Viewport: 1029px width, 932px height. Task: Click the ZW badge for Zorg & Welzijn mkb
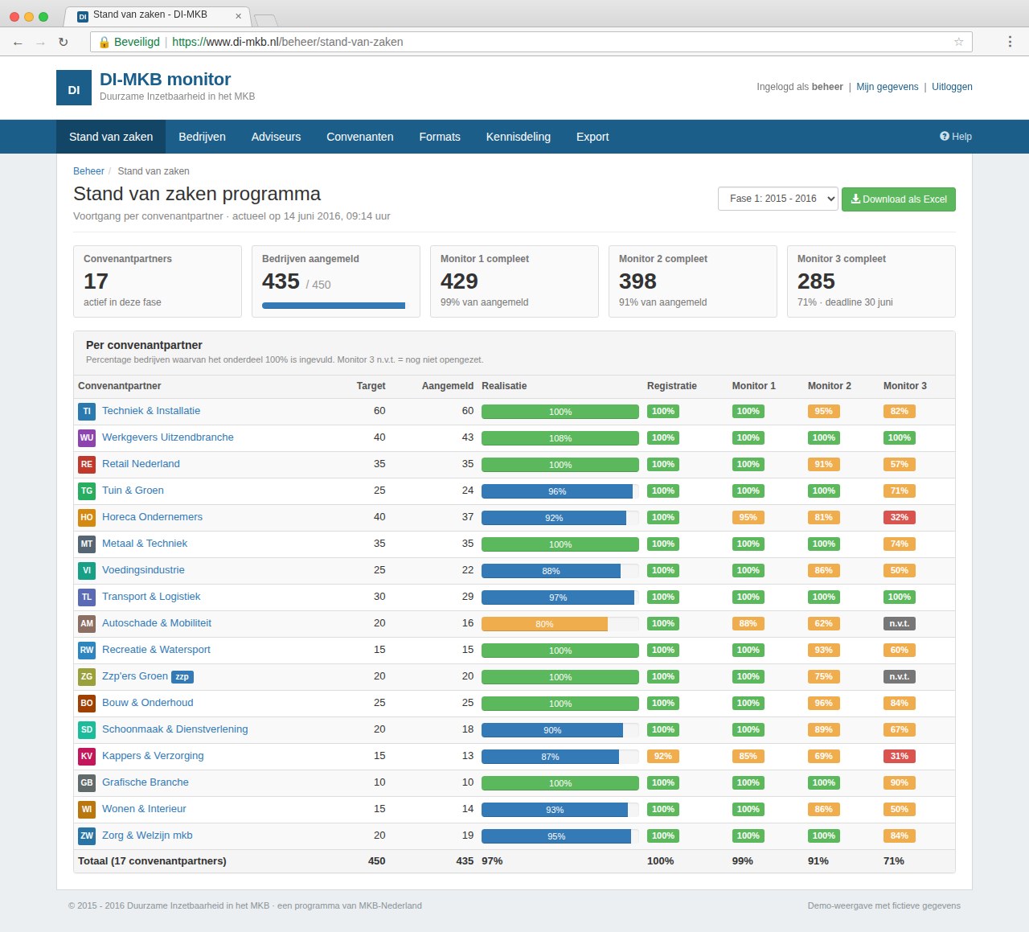click(87, 836)
